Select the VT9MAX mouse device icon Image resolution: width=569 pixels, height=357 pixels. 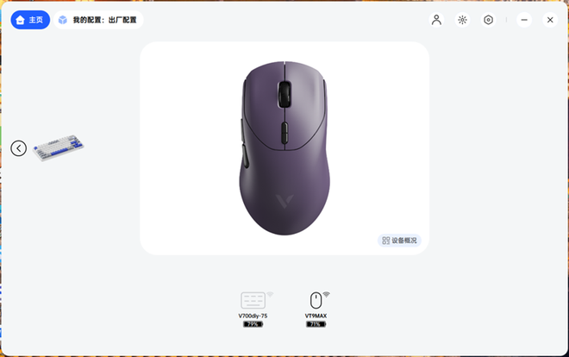(316, 300)
